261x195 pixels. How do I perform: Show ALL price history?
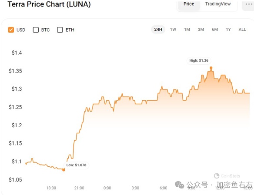coord(242,30)
